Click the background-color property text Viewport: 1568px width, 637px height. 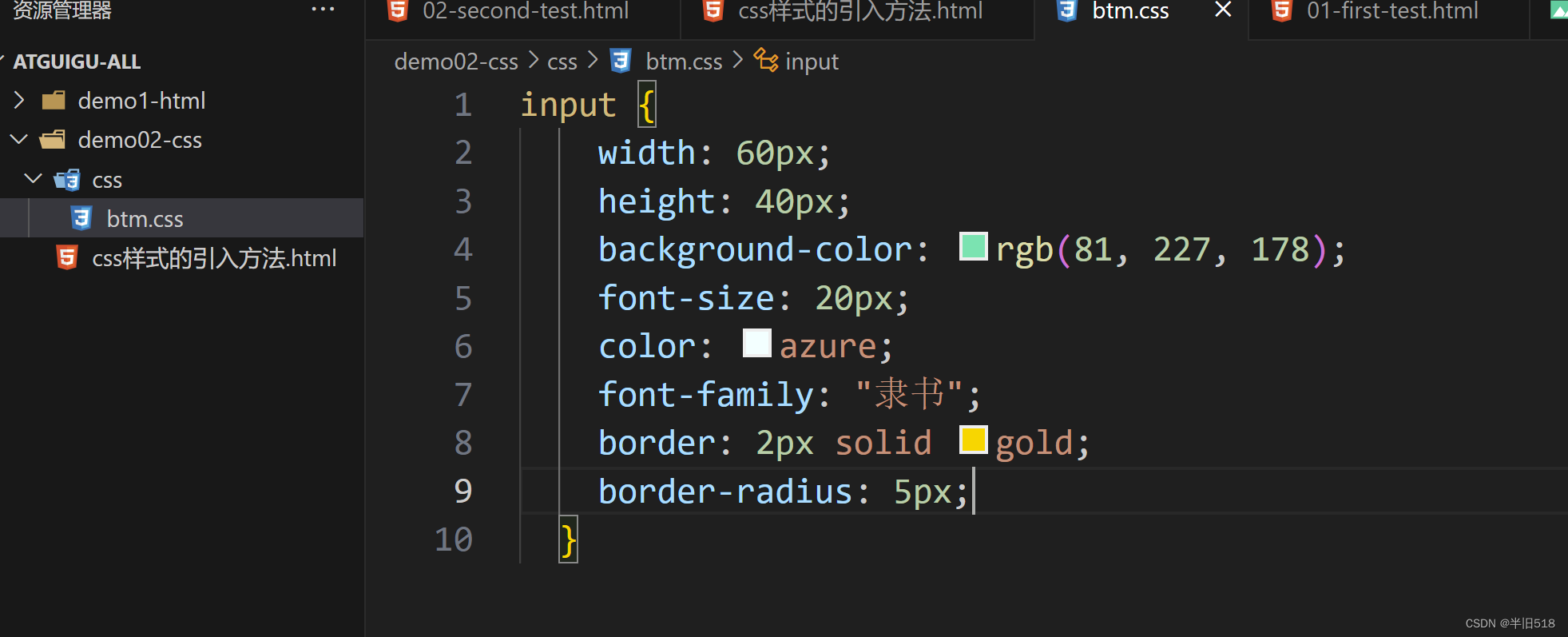click(755, 250)
